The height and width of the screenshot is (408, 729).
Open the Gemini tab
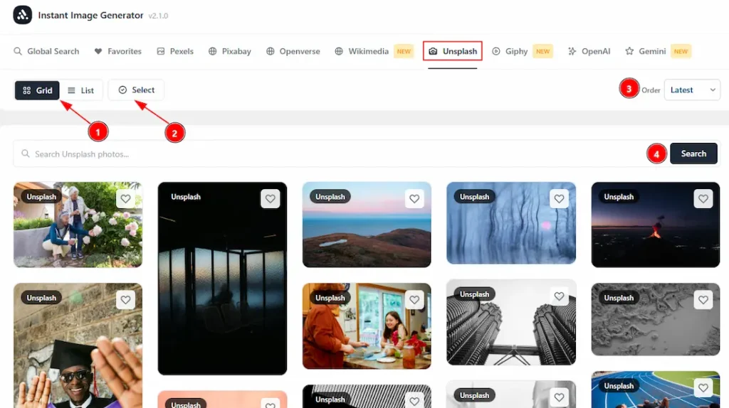[658, 51]
